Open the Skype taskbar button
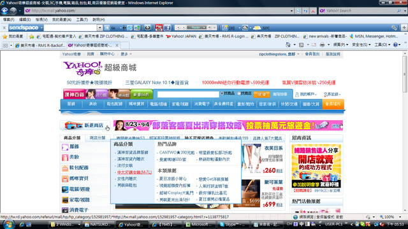This screenshot has height=229, width=408. tap(234, 225)
